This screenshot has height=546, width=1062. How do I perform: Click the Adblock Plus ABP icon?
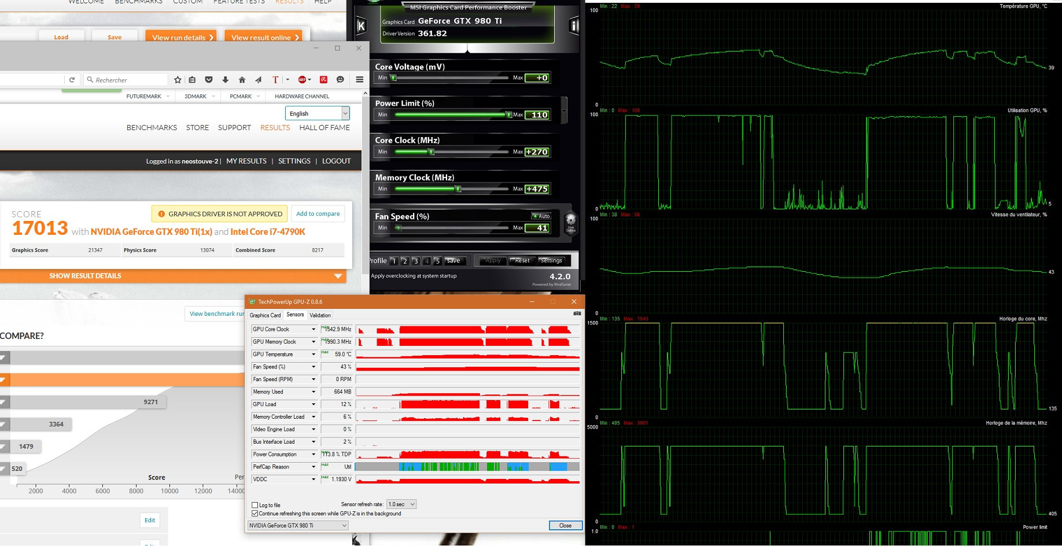coord(302,80)
